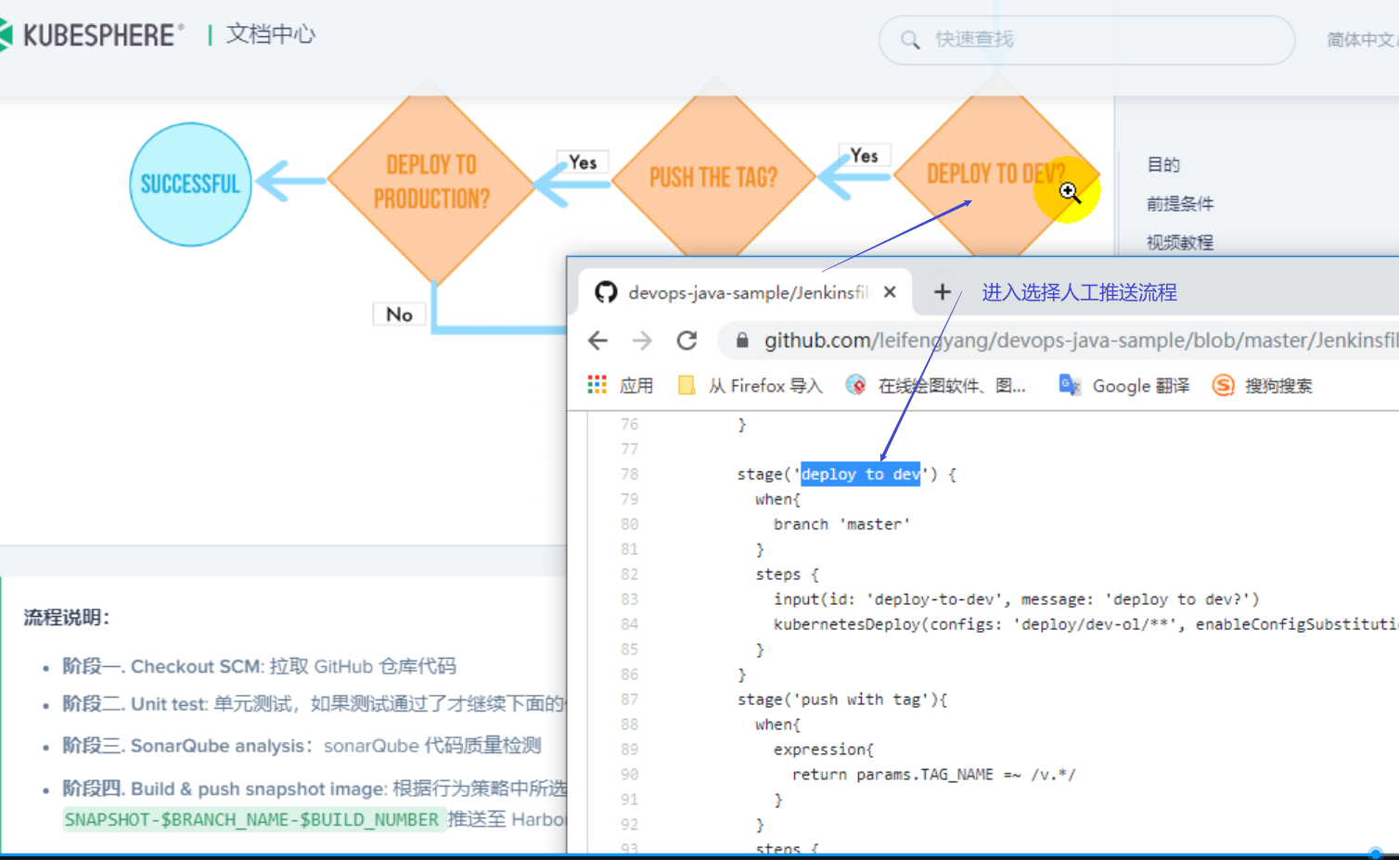
Task: Click the Yes label beside DEPLOY TO DEV?
Action: click(x=865, y=156)
